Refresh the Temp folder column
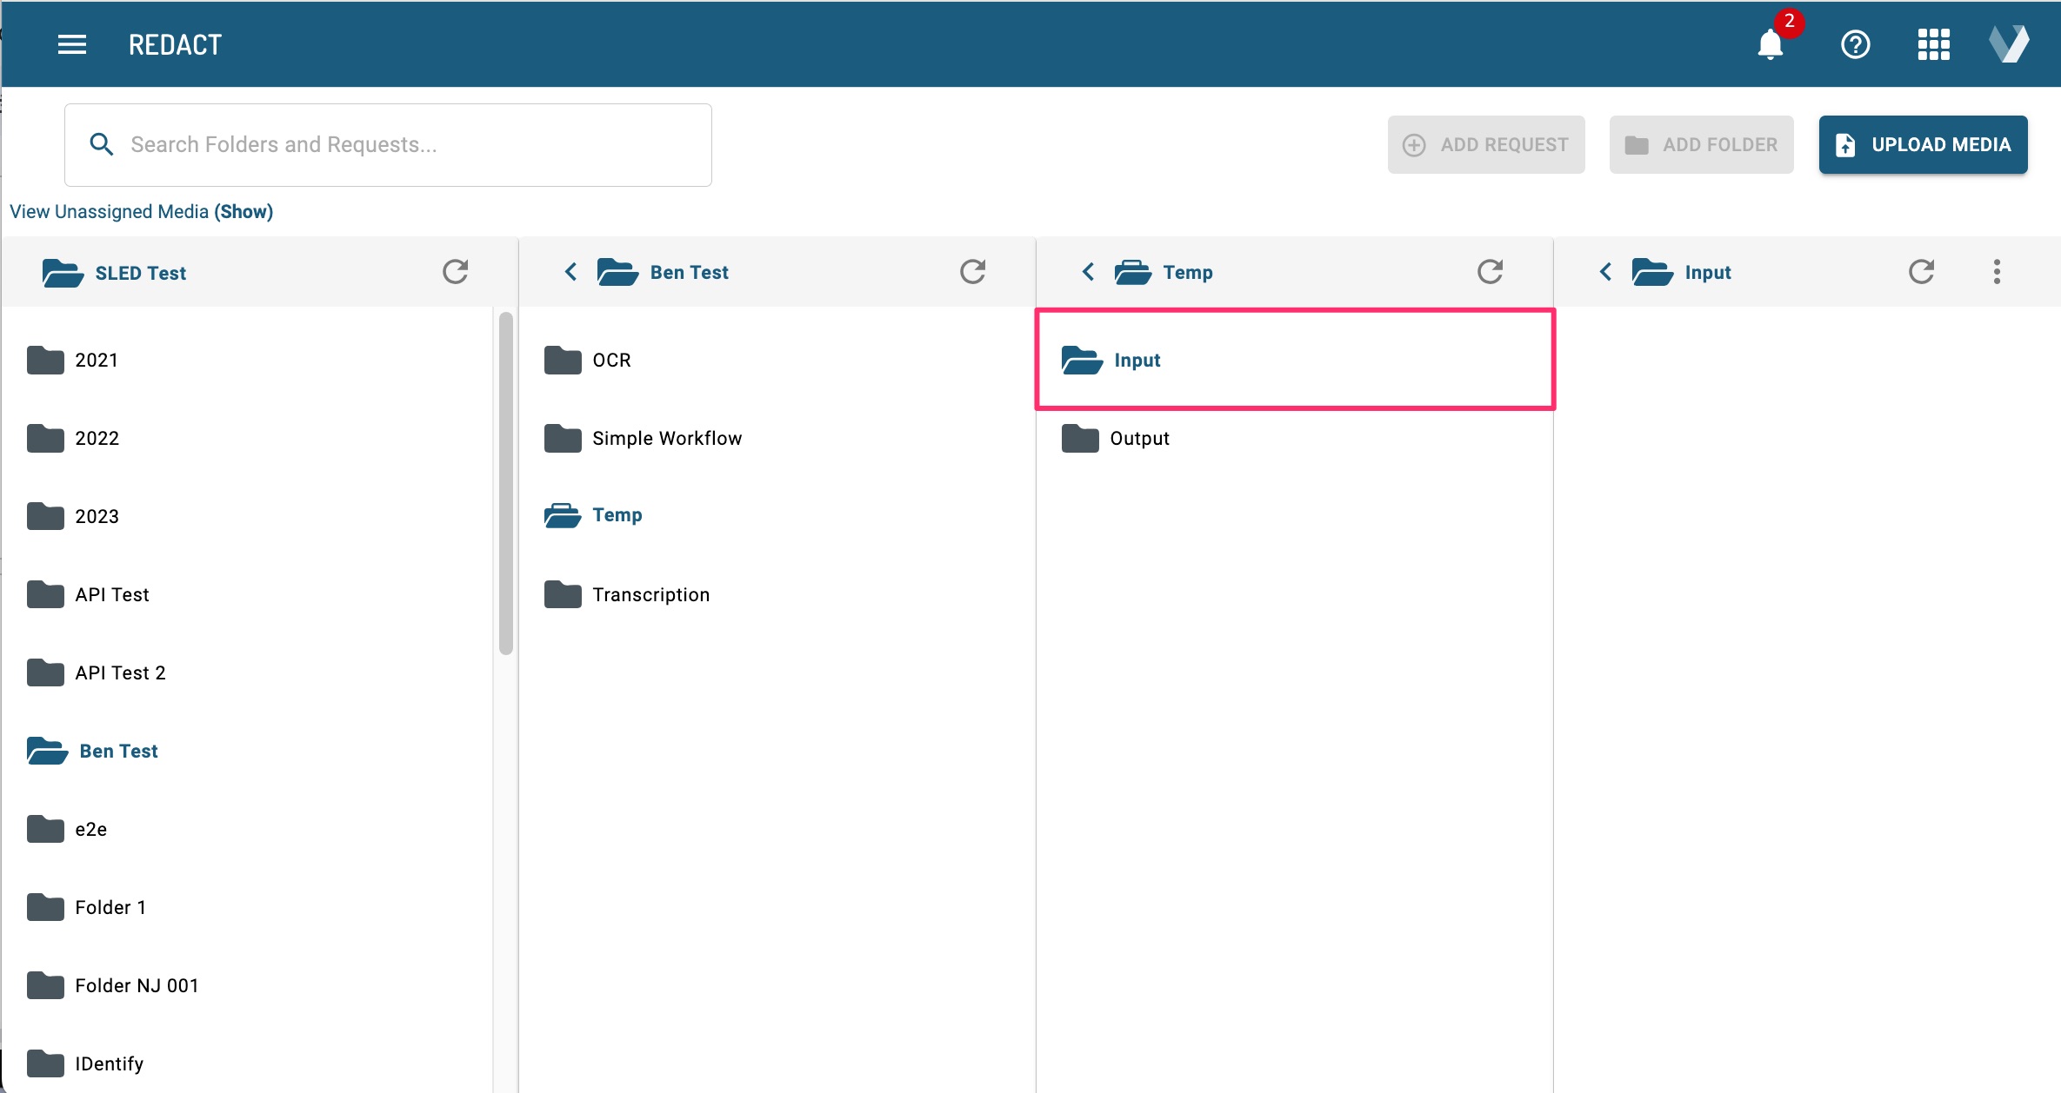The width and height of the screenshot is (2061, 1093). pyautogui.click(x=1490, y=272)
